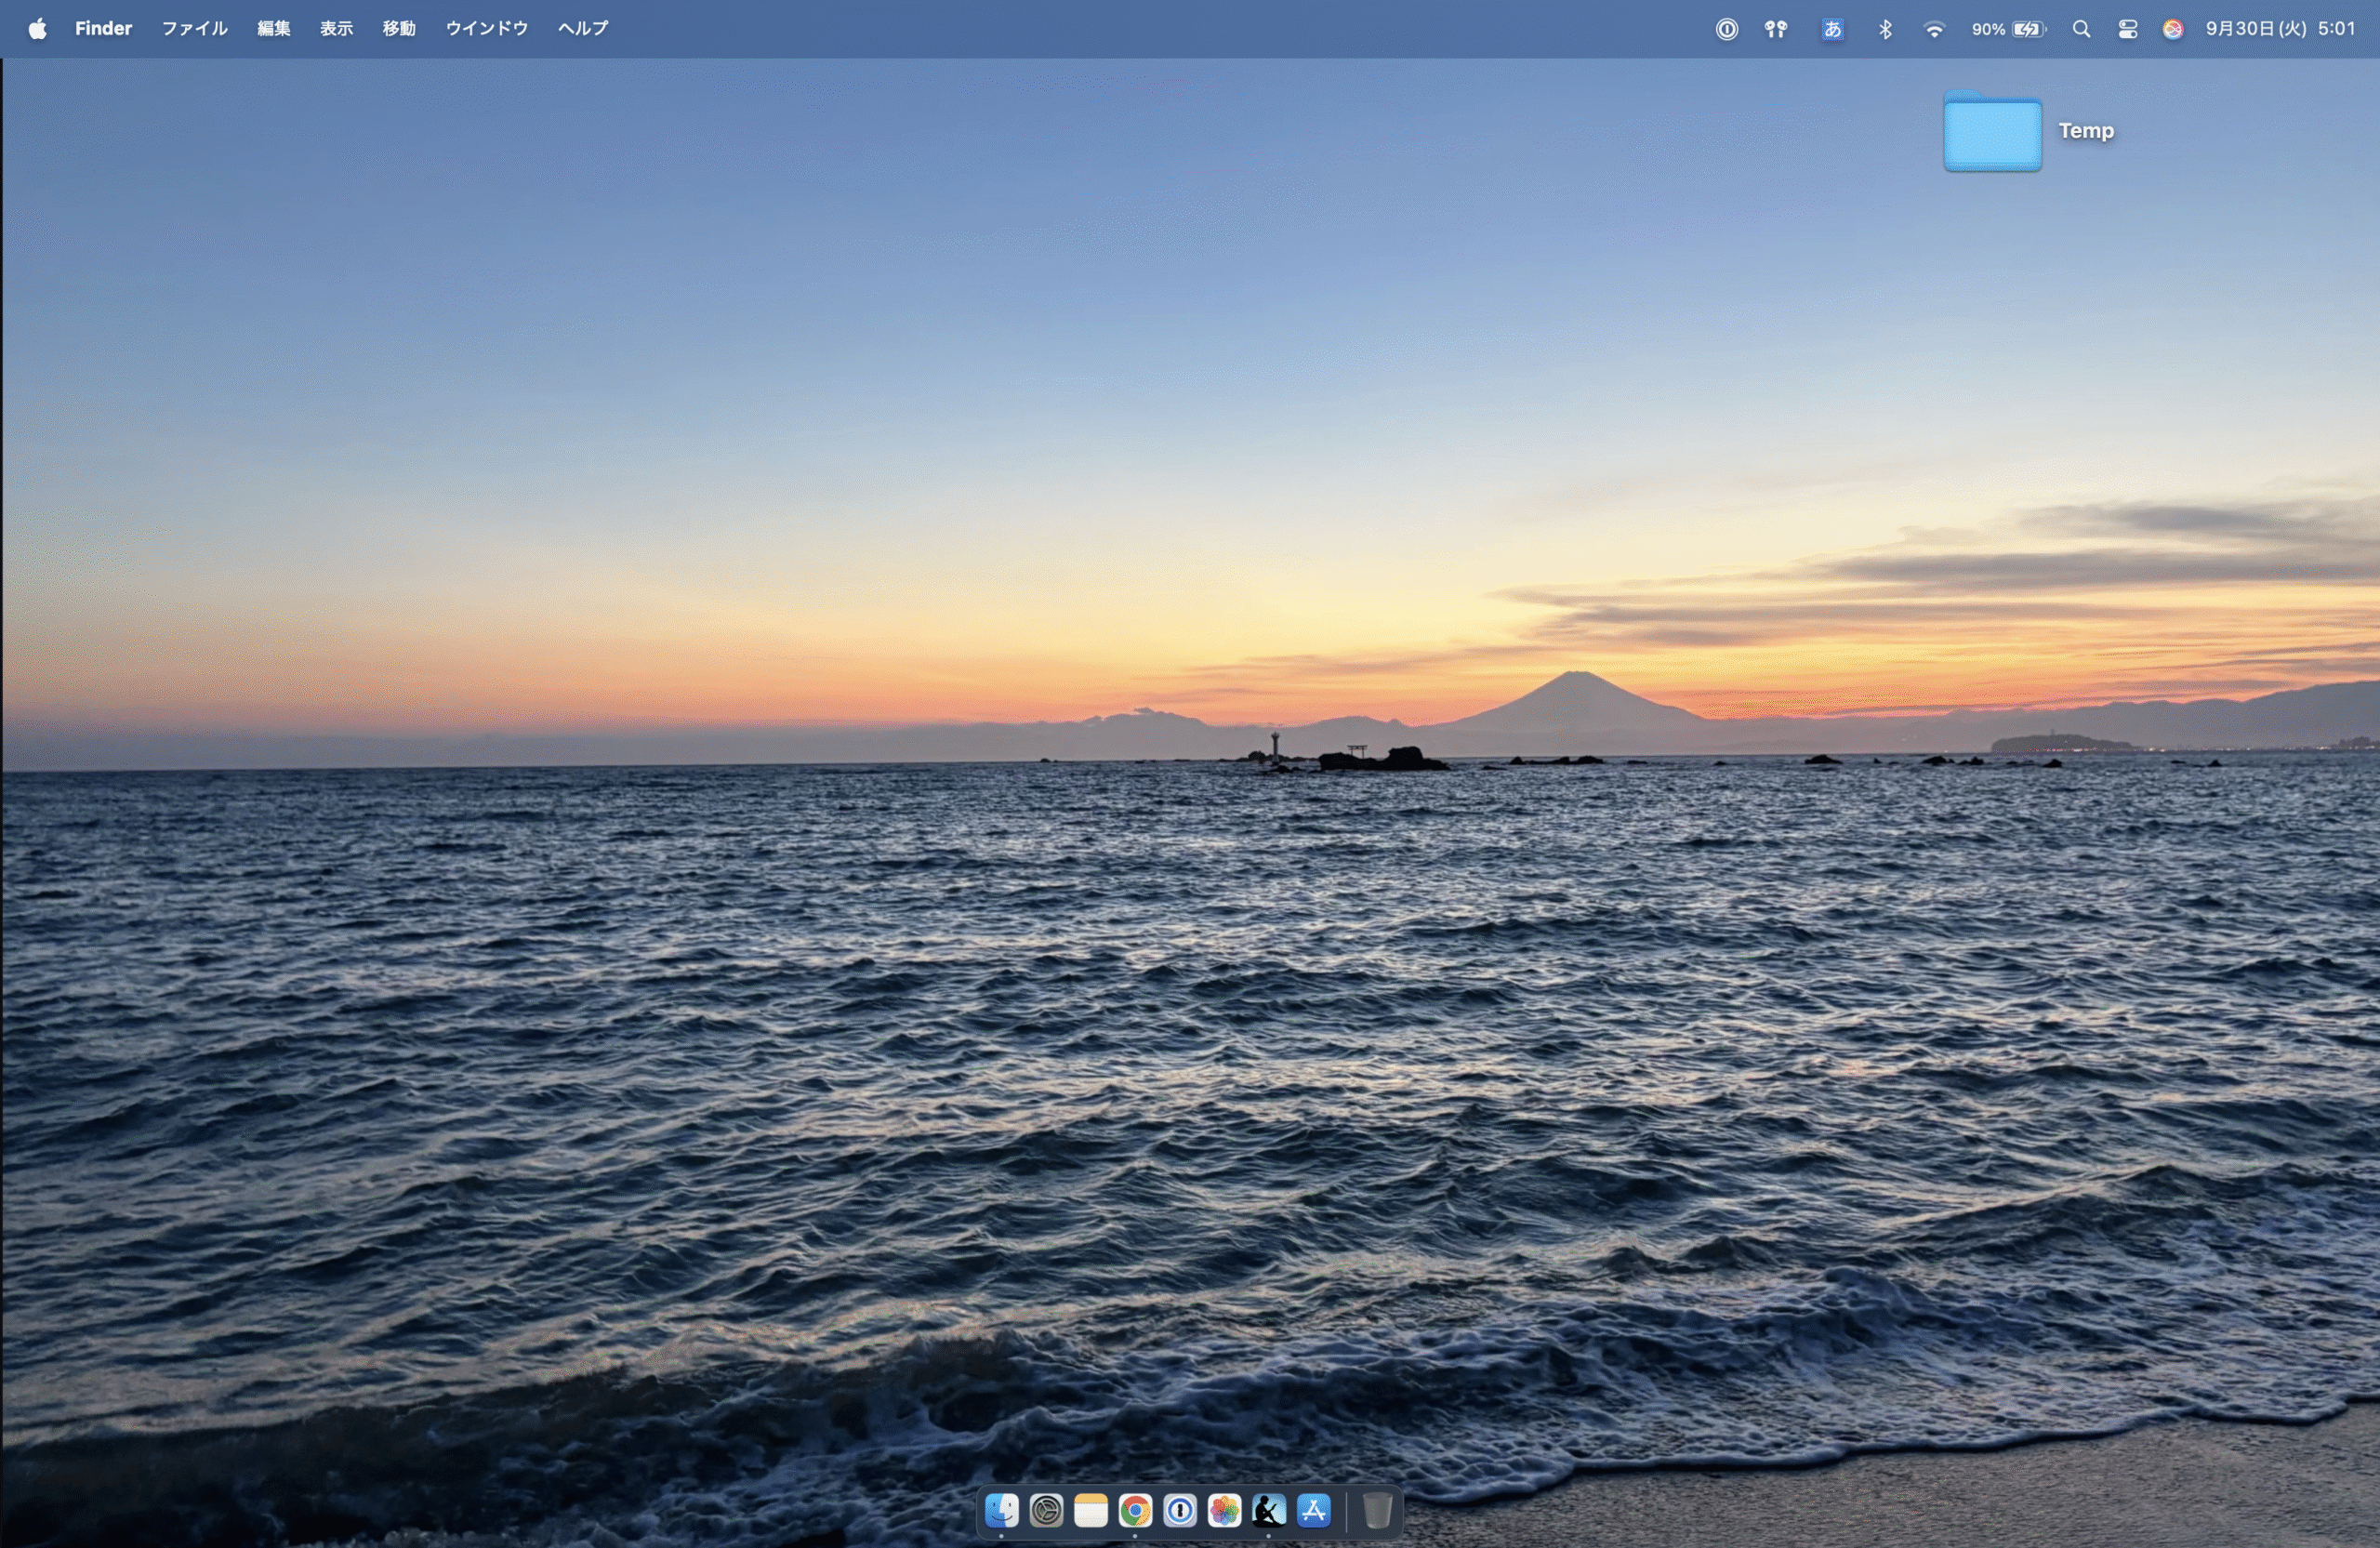Open the ファイル menu
2380x1548 pixels.
(x=194, y=29)
